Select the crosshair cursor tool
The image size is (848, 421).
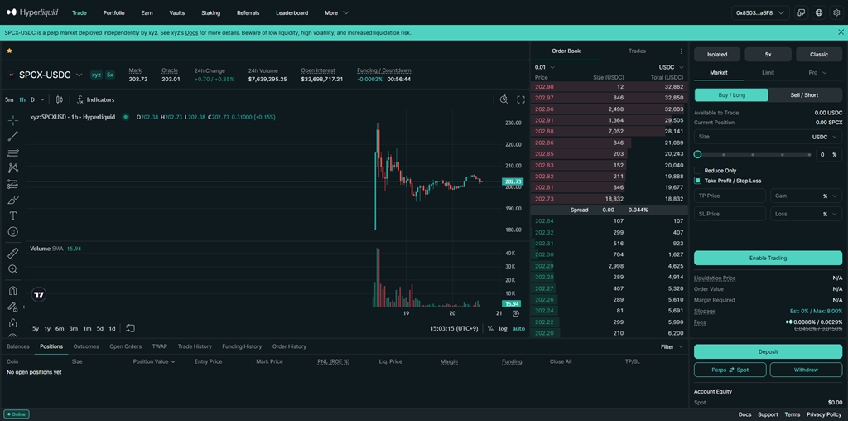click(13, 120)
